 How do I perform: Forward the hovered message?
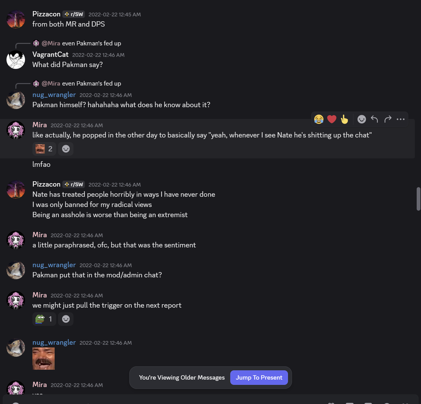point(388,119)
